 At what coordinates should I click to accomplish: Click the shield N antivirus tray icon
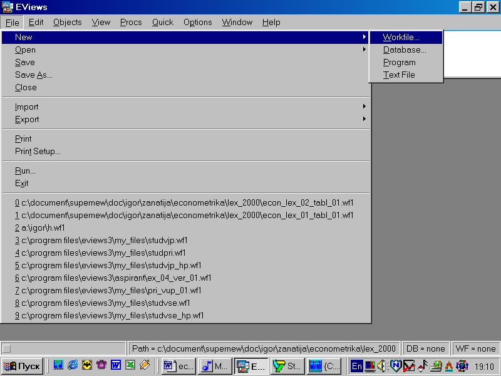point(396,366)
